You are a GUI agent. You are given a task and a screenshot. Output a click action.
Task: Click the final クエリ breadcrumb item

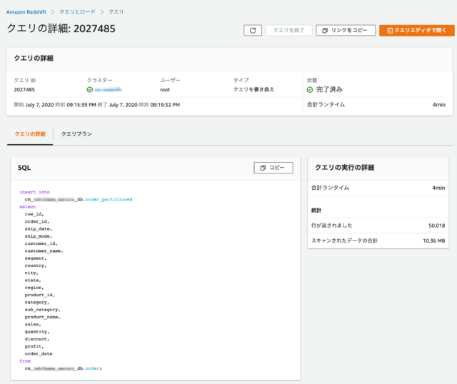(x=116, y=11)
